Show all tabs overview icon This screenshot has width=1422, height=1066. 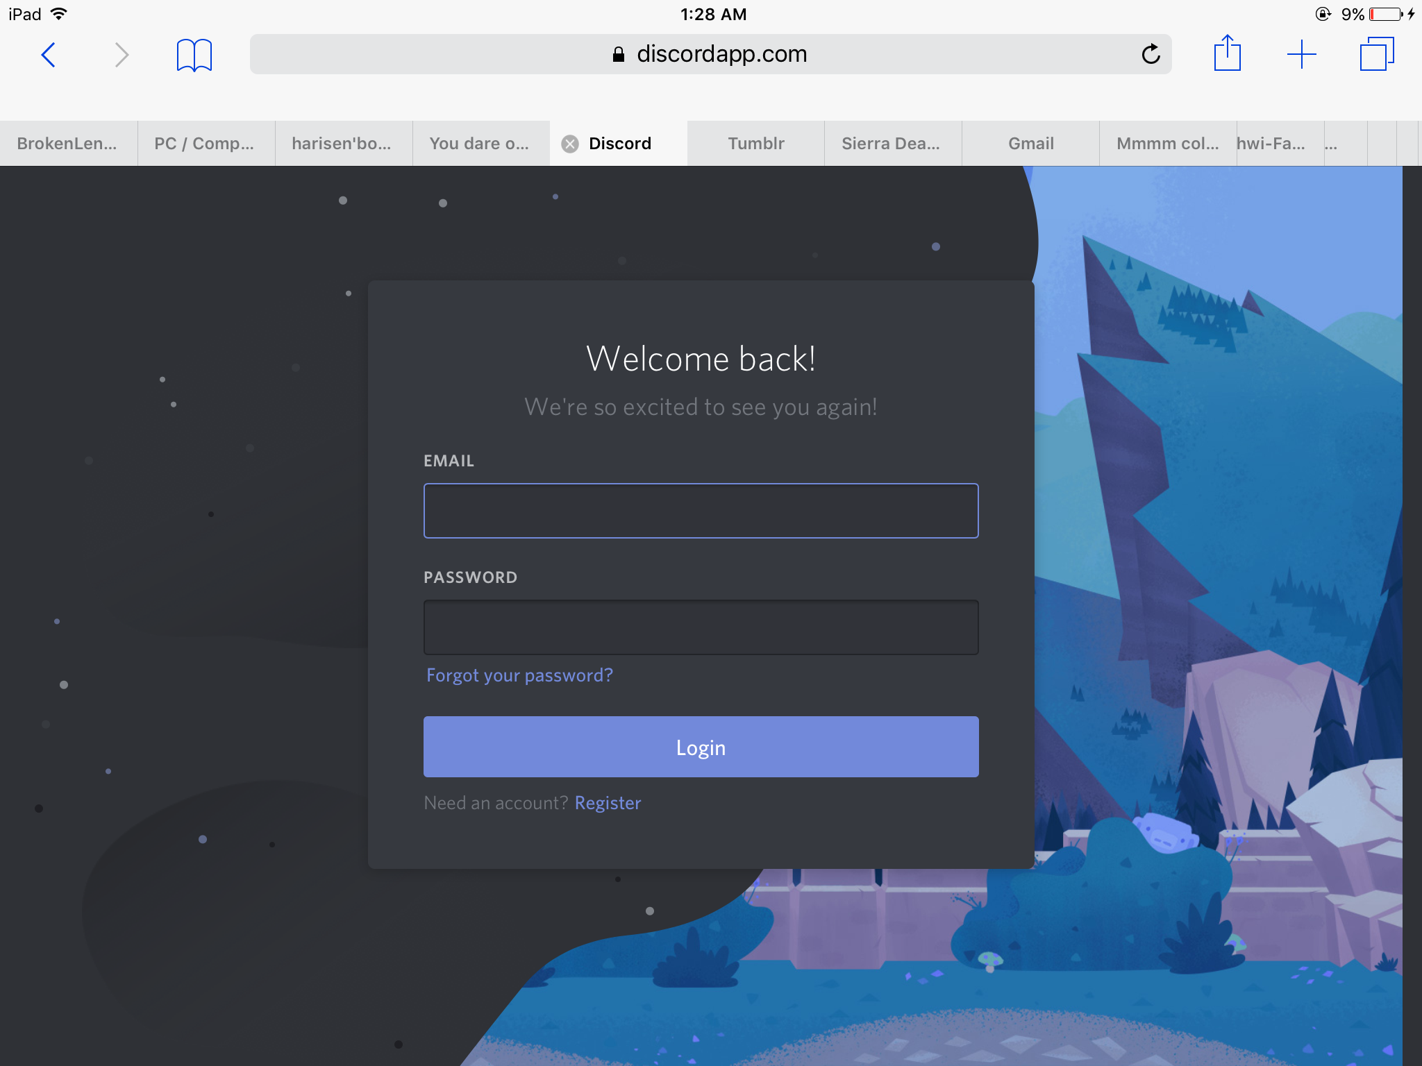point(1377,53)
